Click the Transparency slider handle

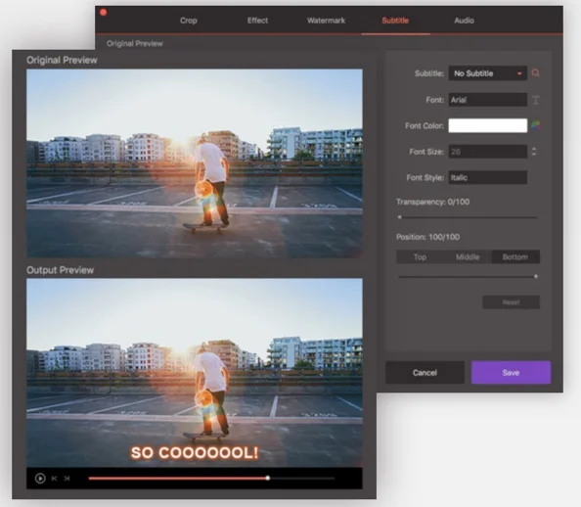400,217
